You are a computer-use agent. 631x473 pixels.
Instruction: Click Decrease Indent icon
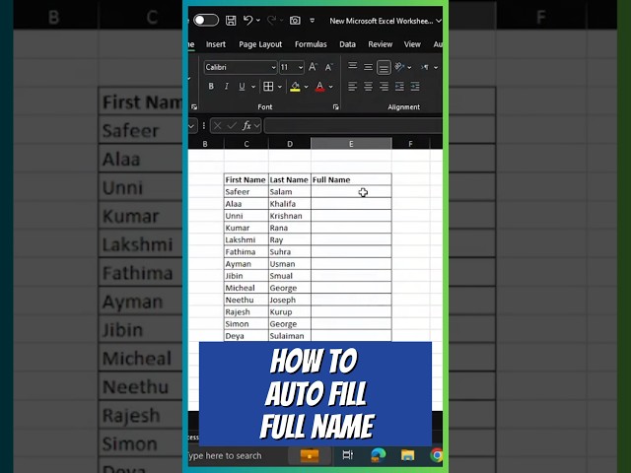pos(399,87)
